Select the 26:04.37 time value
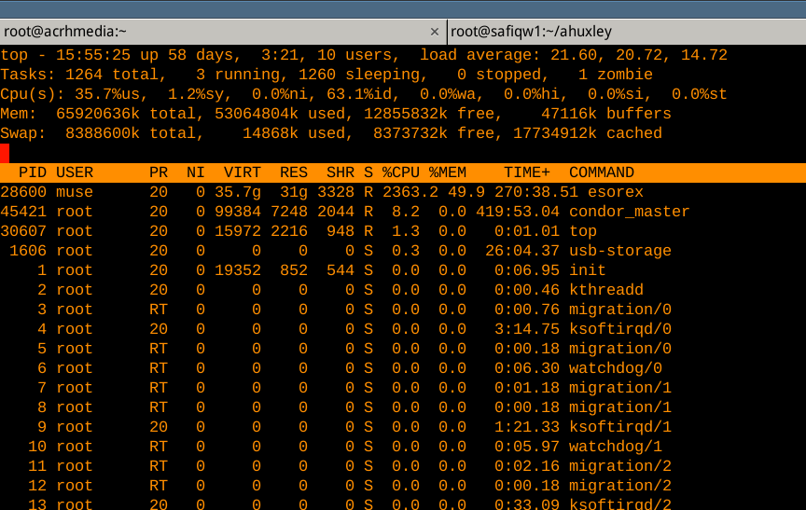This screenshot has height=510, width=806. (522, 251)
